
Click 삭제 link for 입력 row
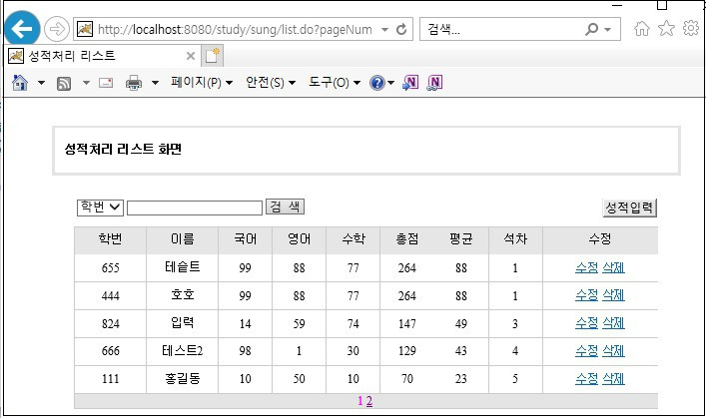pyautogui.click(x=613, y=323)
